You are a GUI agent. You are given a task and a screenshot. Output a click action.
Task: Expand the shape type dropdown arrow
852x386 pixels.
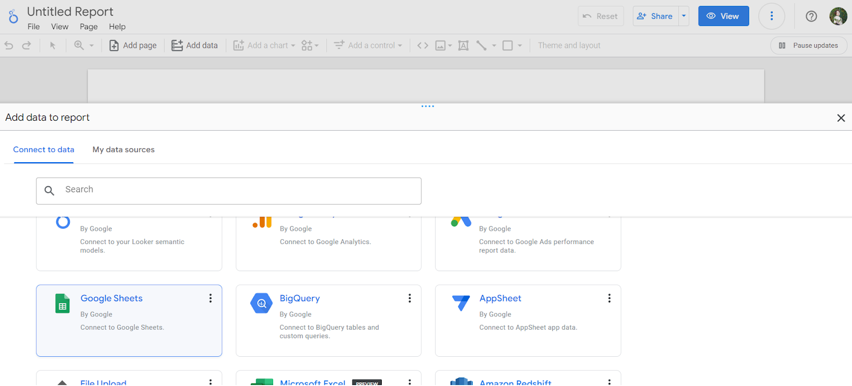(x=520, y=46)
